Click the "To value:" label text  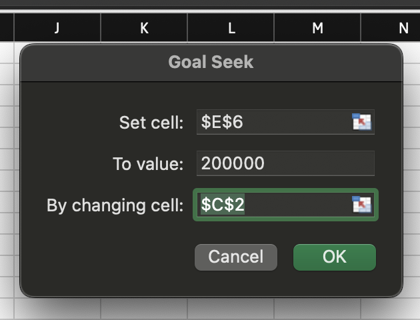click(148, 164)
